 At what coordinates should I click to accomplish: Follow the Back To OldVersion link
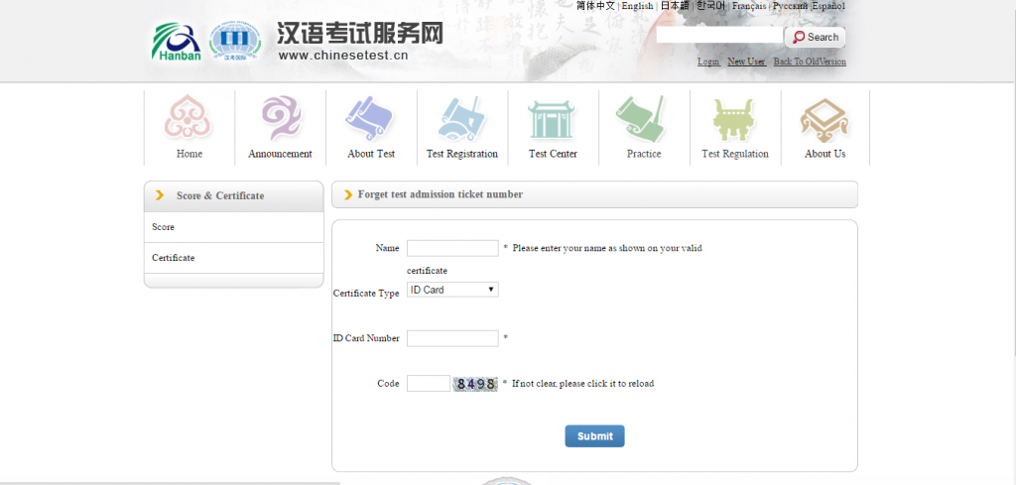(x=810, y=61)
